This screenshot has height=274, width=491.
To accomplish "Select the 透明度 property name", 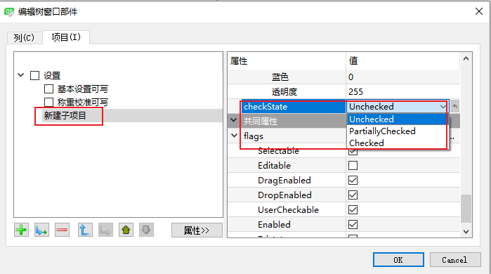I will 284,92.
